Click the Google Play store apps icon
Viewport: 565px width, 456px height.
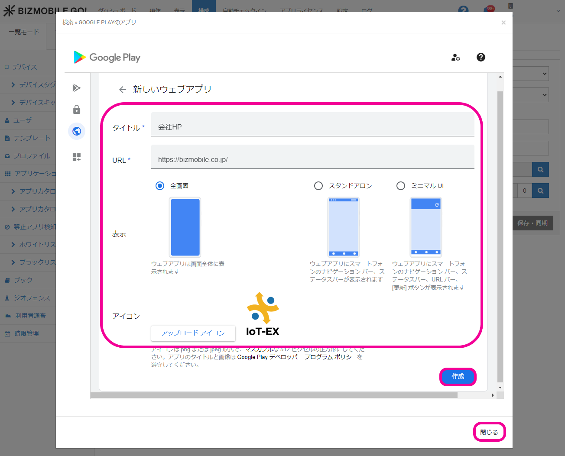pos(77,88)
